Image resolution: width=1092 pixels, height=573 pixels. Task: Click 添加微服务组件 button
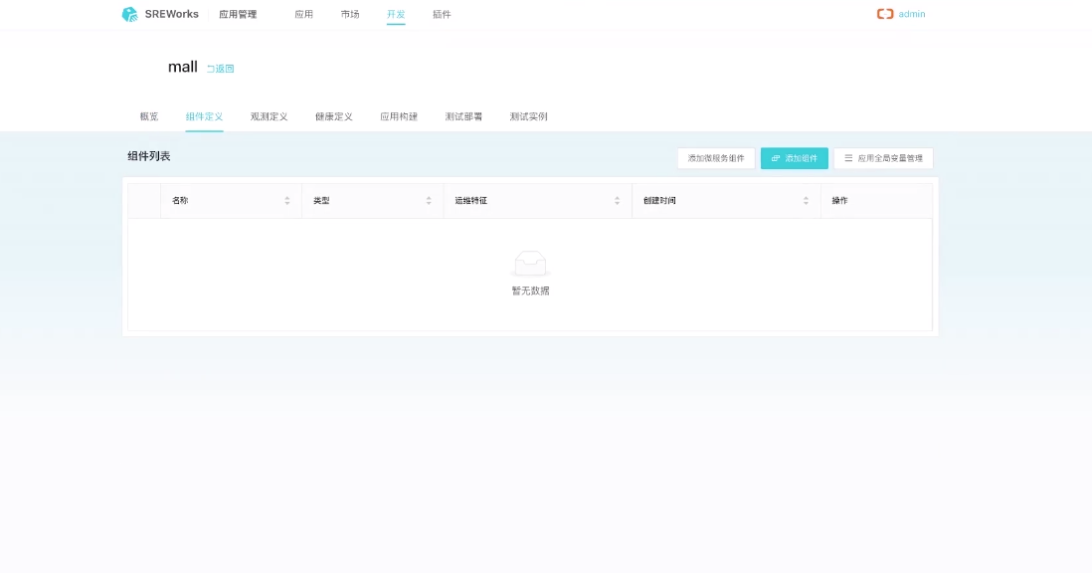[716, 158]
